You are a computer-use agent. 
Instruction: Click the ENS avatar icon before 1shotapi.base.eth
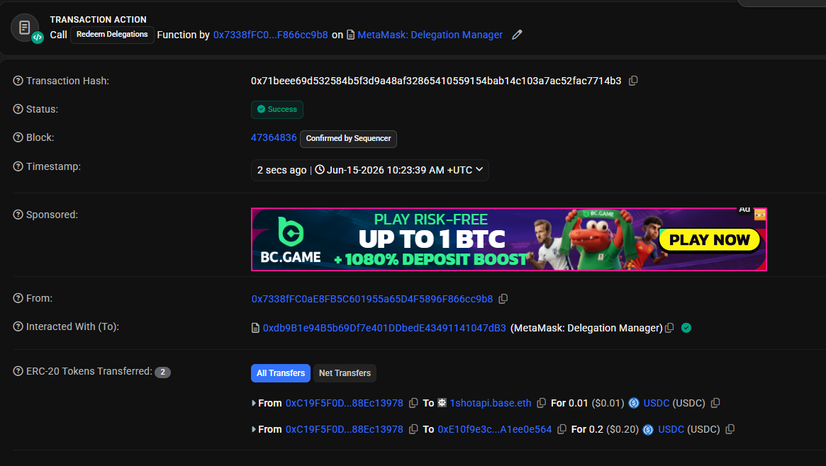(442, 402)
